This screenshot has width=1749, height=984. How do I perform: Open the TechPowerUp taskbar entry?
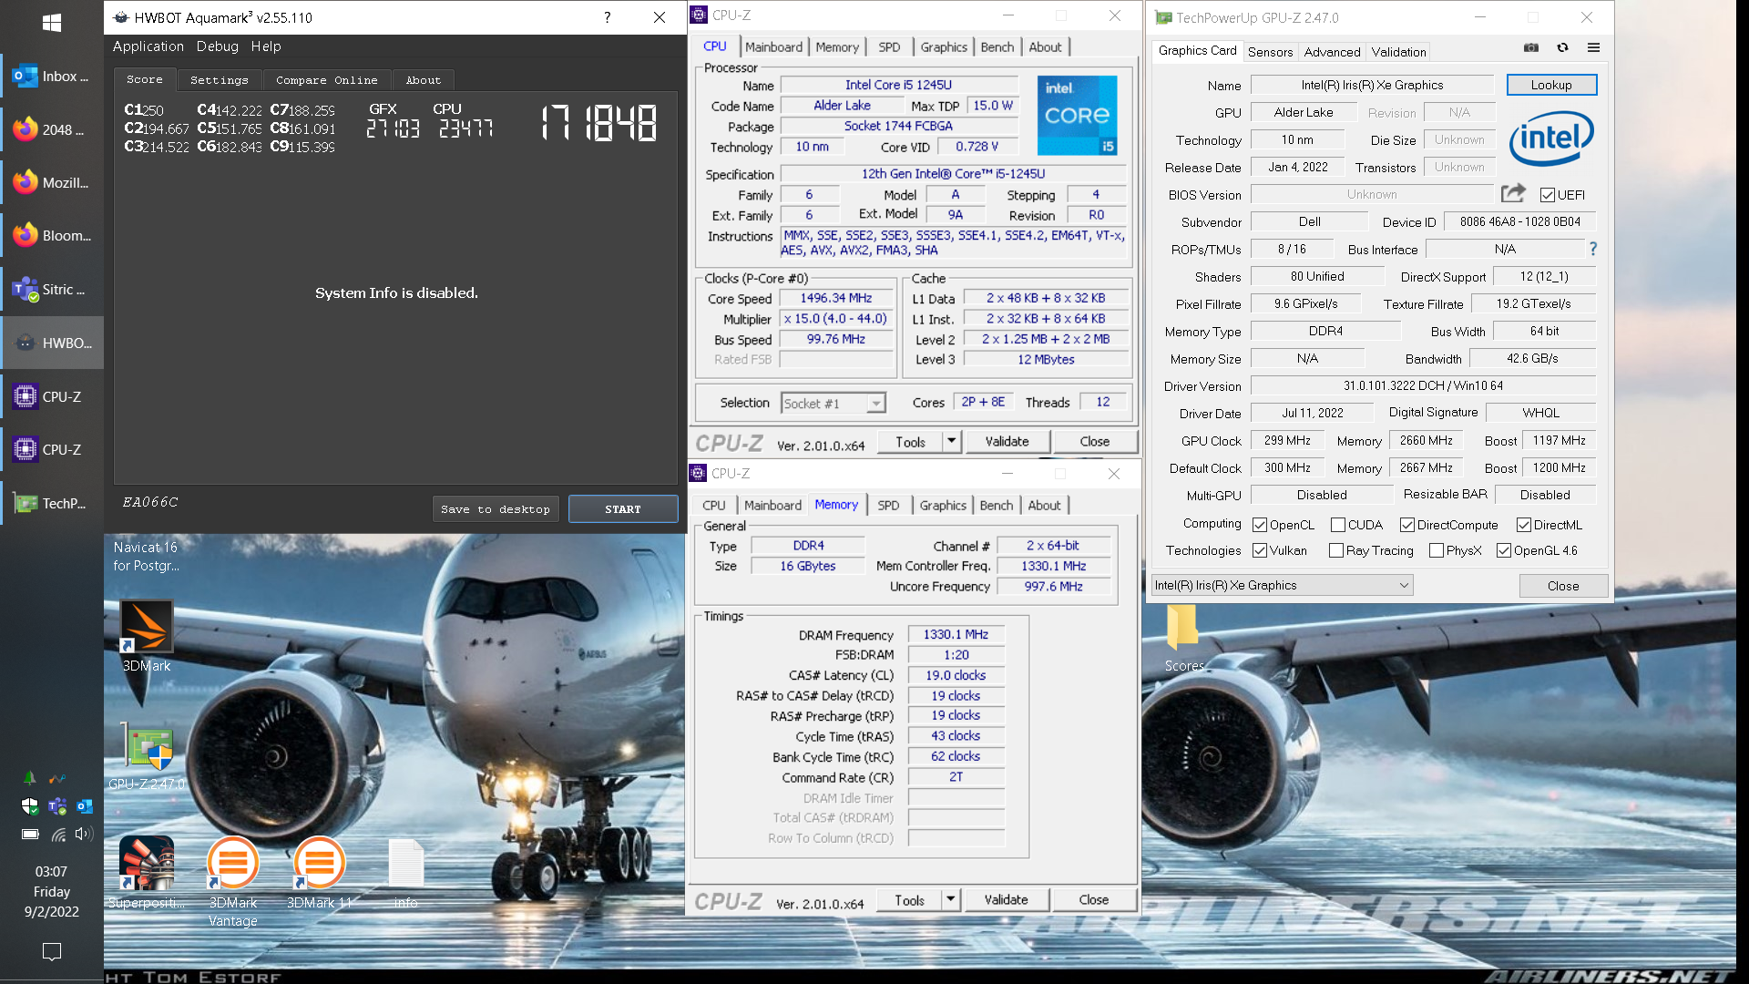(52, 503)
